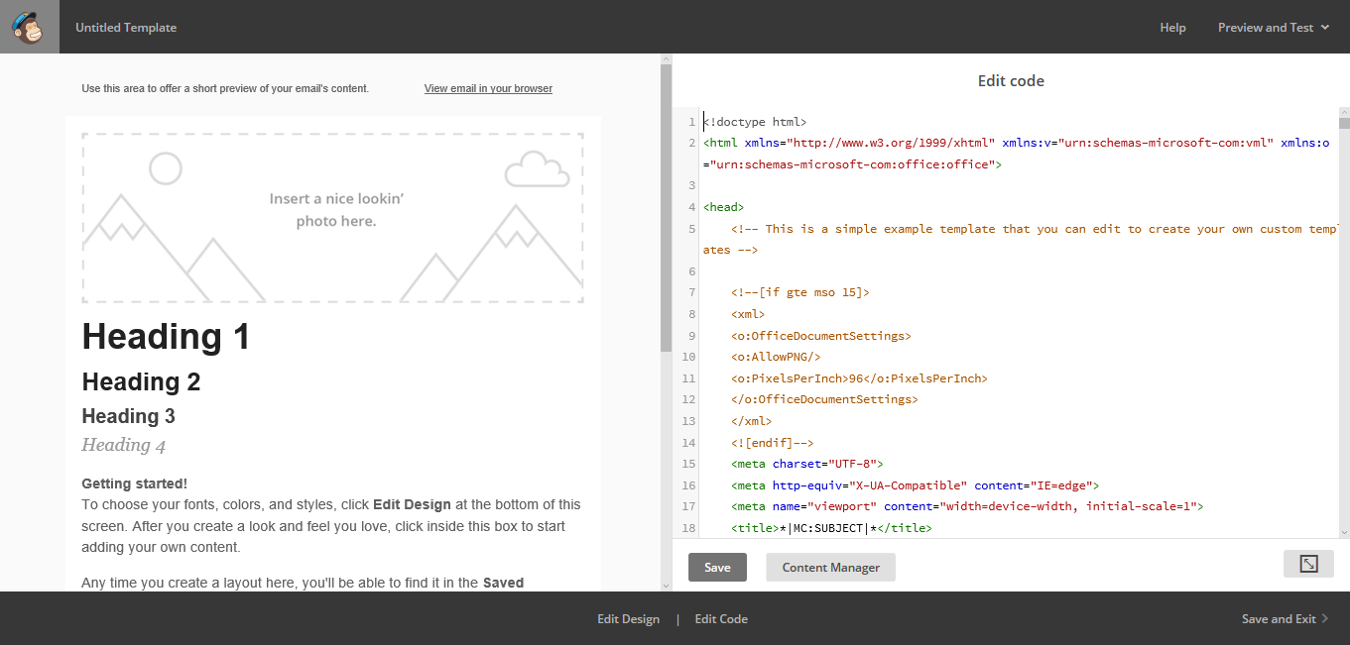Open the Content Manager
1350x645 pixels.
830,568
